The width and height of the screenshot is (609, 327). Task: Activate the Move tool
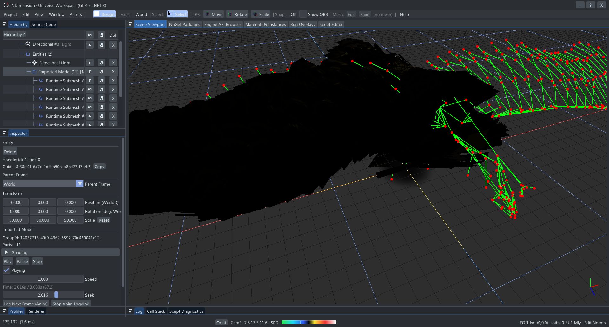coord(213,14)
